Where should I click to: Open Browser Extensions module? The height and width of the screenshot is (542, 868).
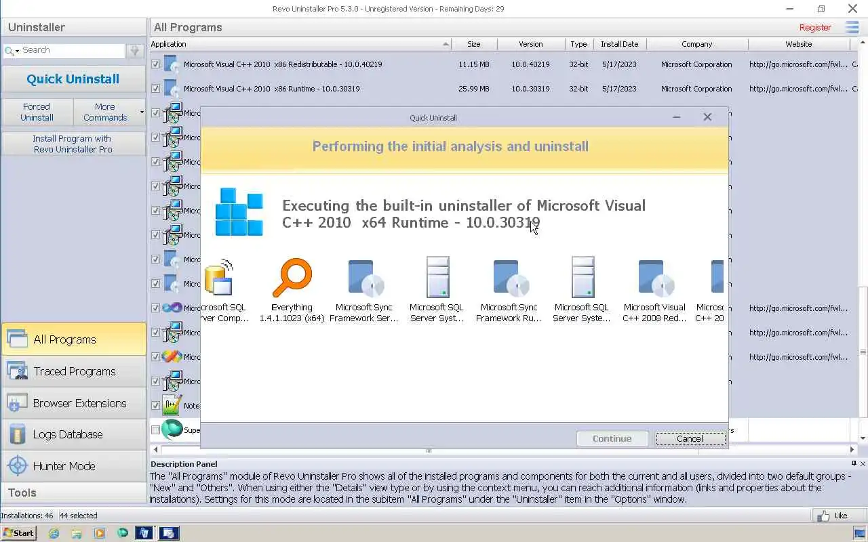pos(73,403)
